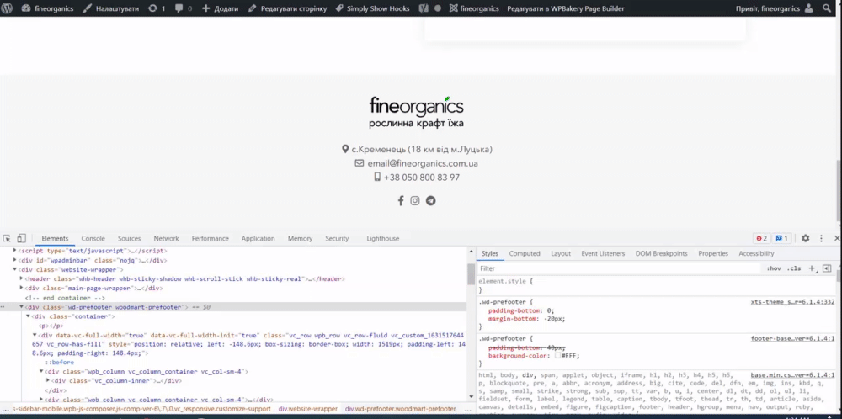Open xts-theme stylesheet source link

792,302
